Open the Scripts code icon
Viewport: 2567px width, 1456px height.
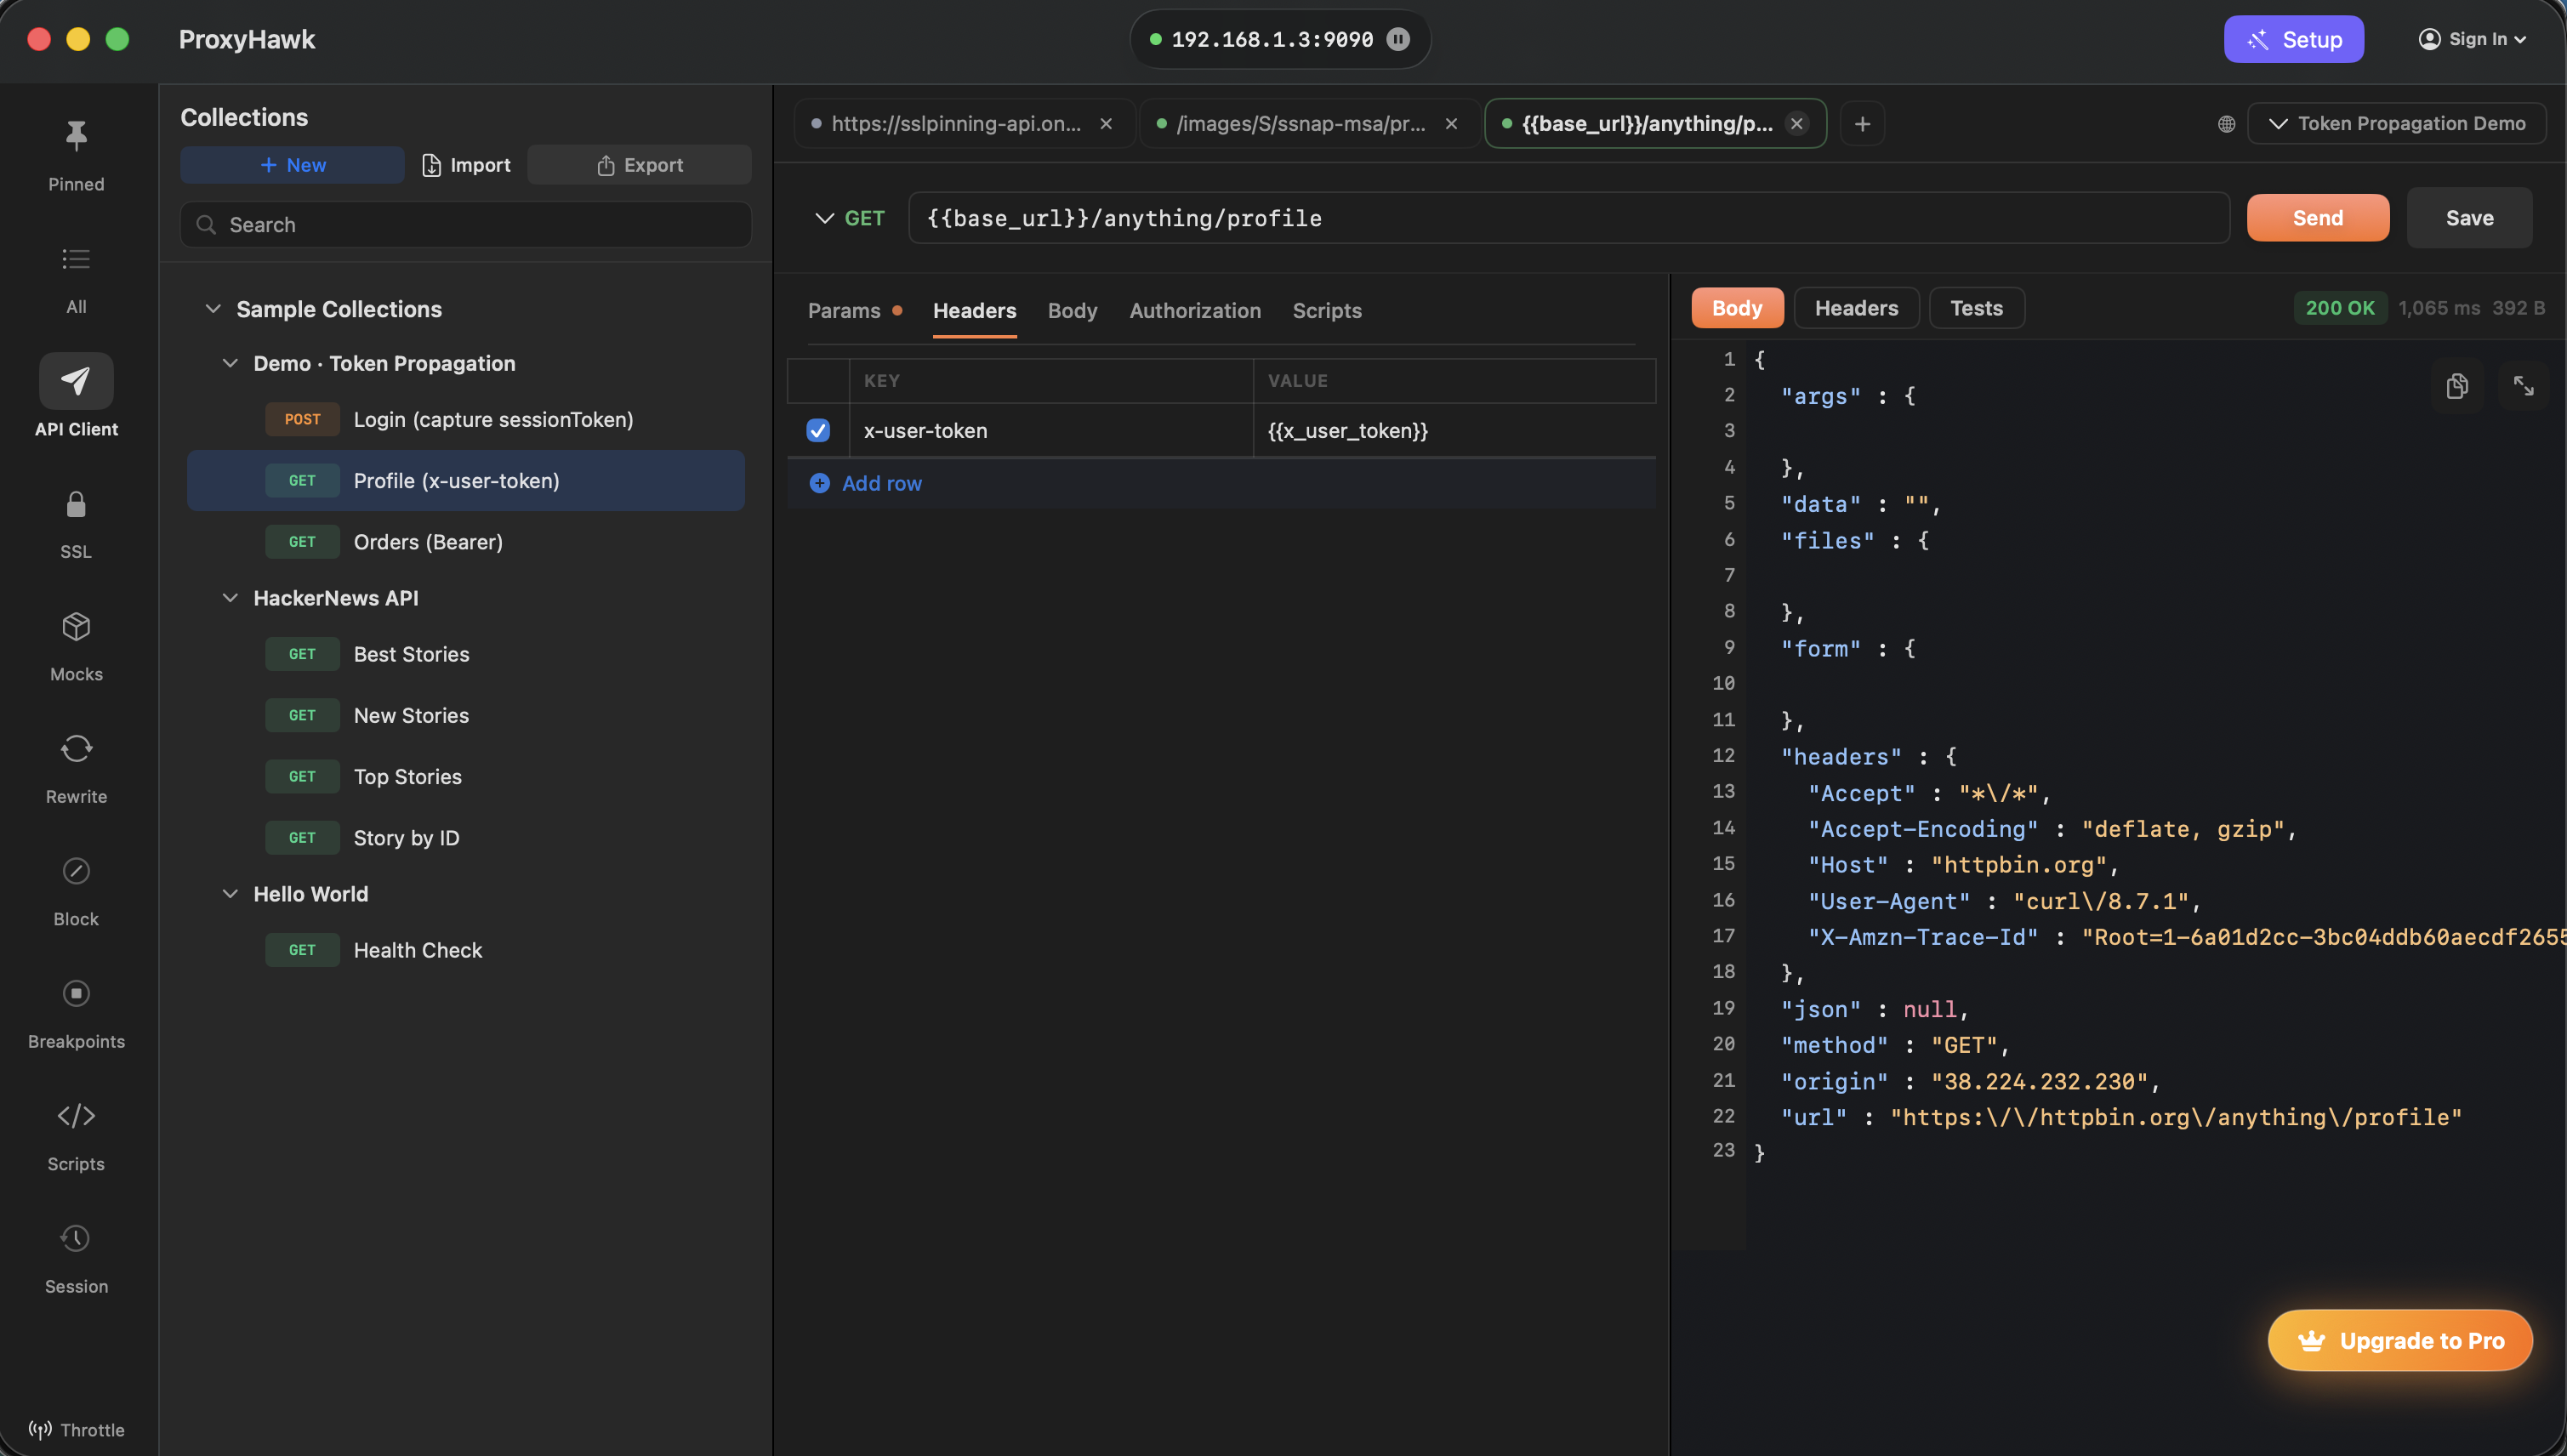(76, 1116)
